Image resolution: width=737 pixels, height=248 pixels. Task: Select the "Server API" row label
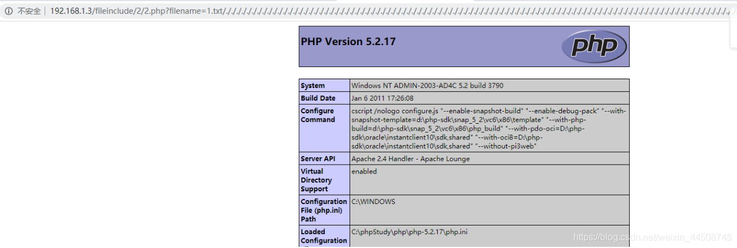click(x=318, y=158)
